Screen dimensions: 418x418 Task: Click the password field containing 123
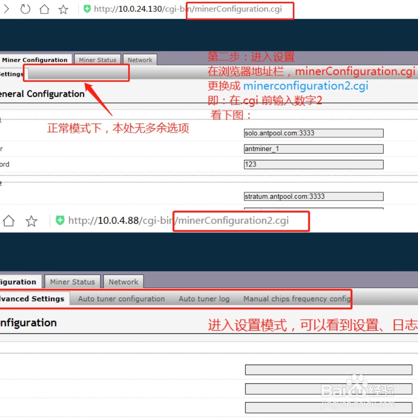click(313, 164)
